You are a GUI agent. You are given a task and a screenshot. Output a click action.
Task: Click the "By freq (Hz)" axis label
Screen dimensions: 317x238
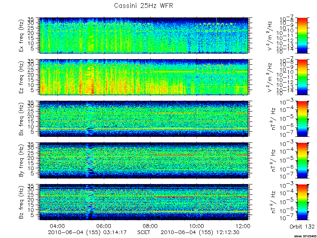[x=21, y=161]
